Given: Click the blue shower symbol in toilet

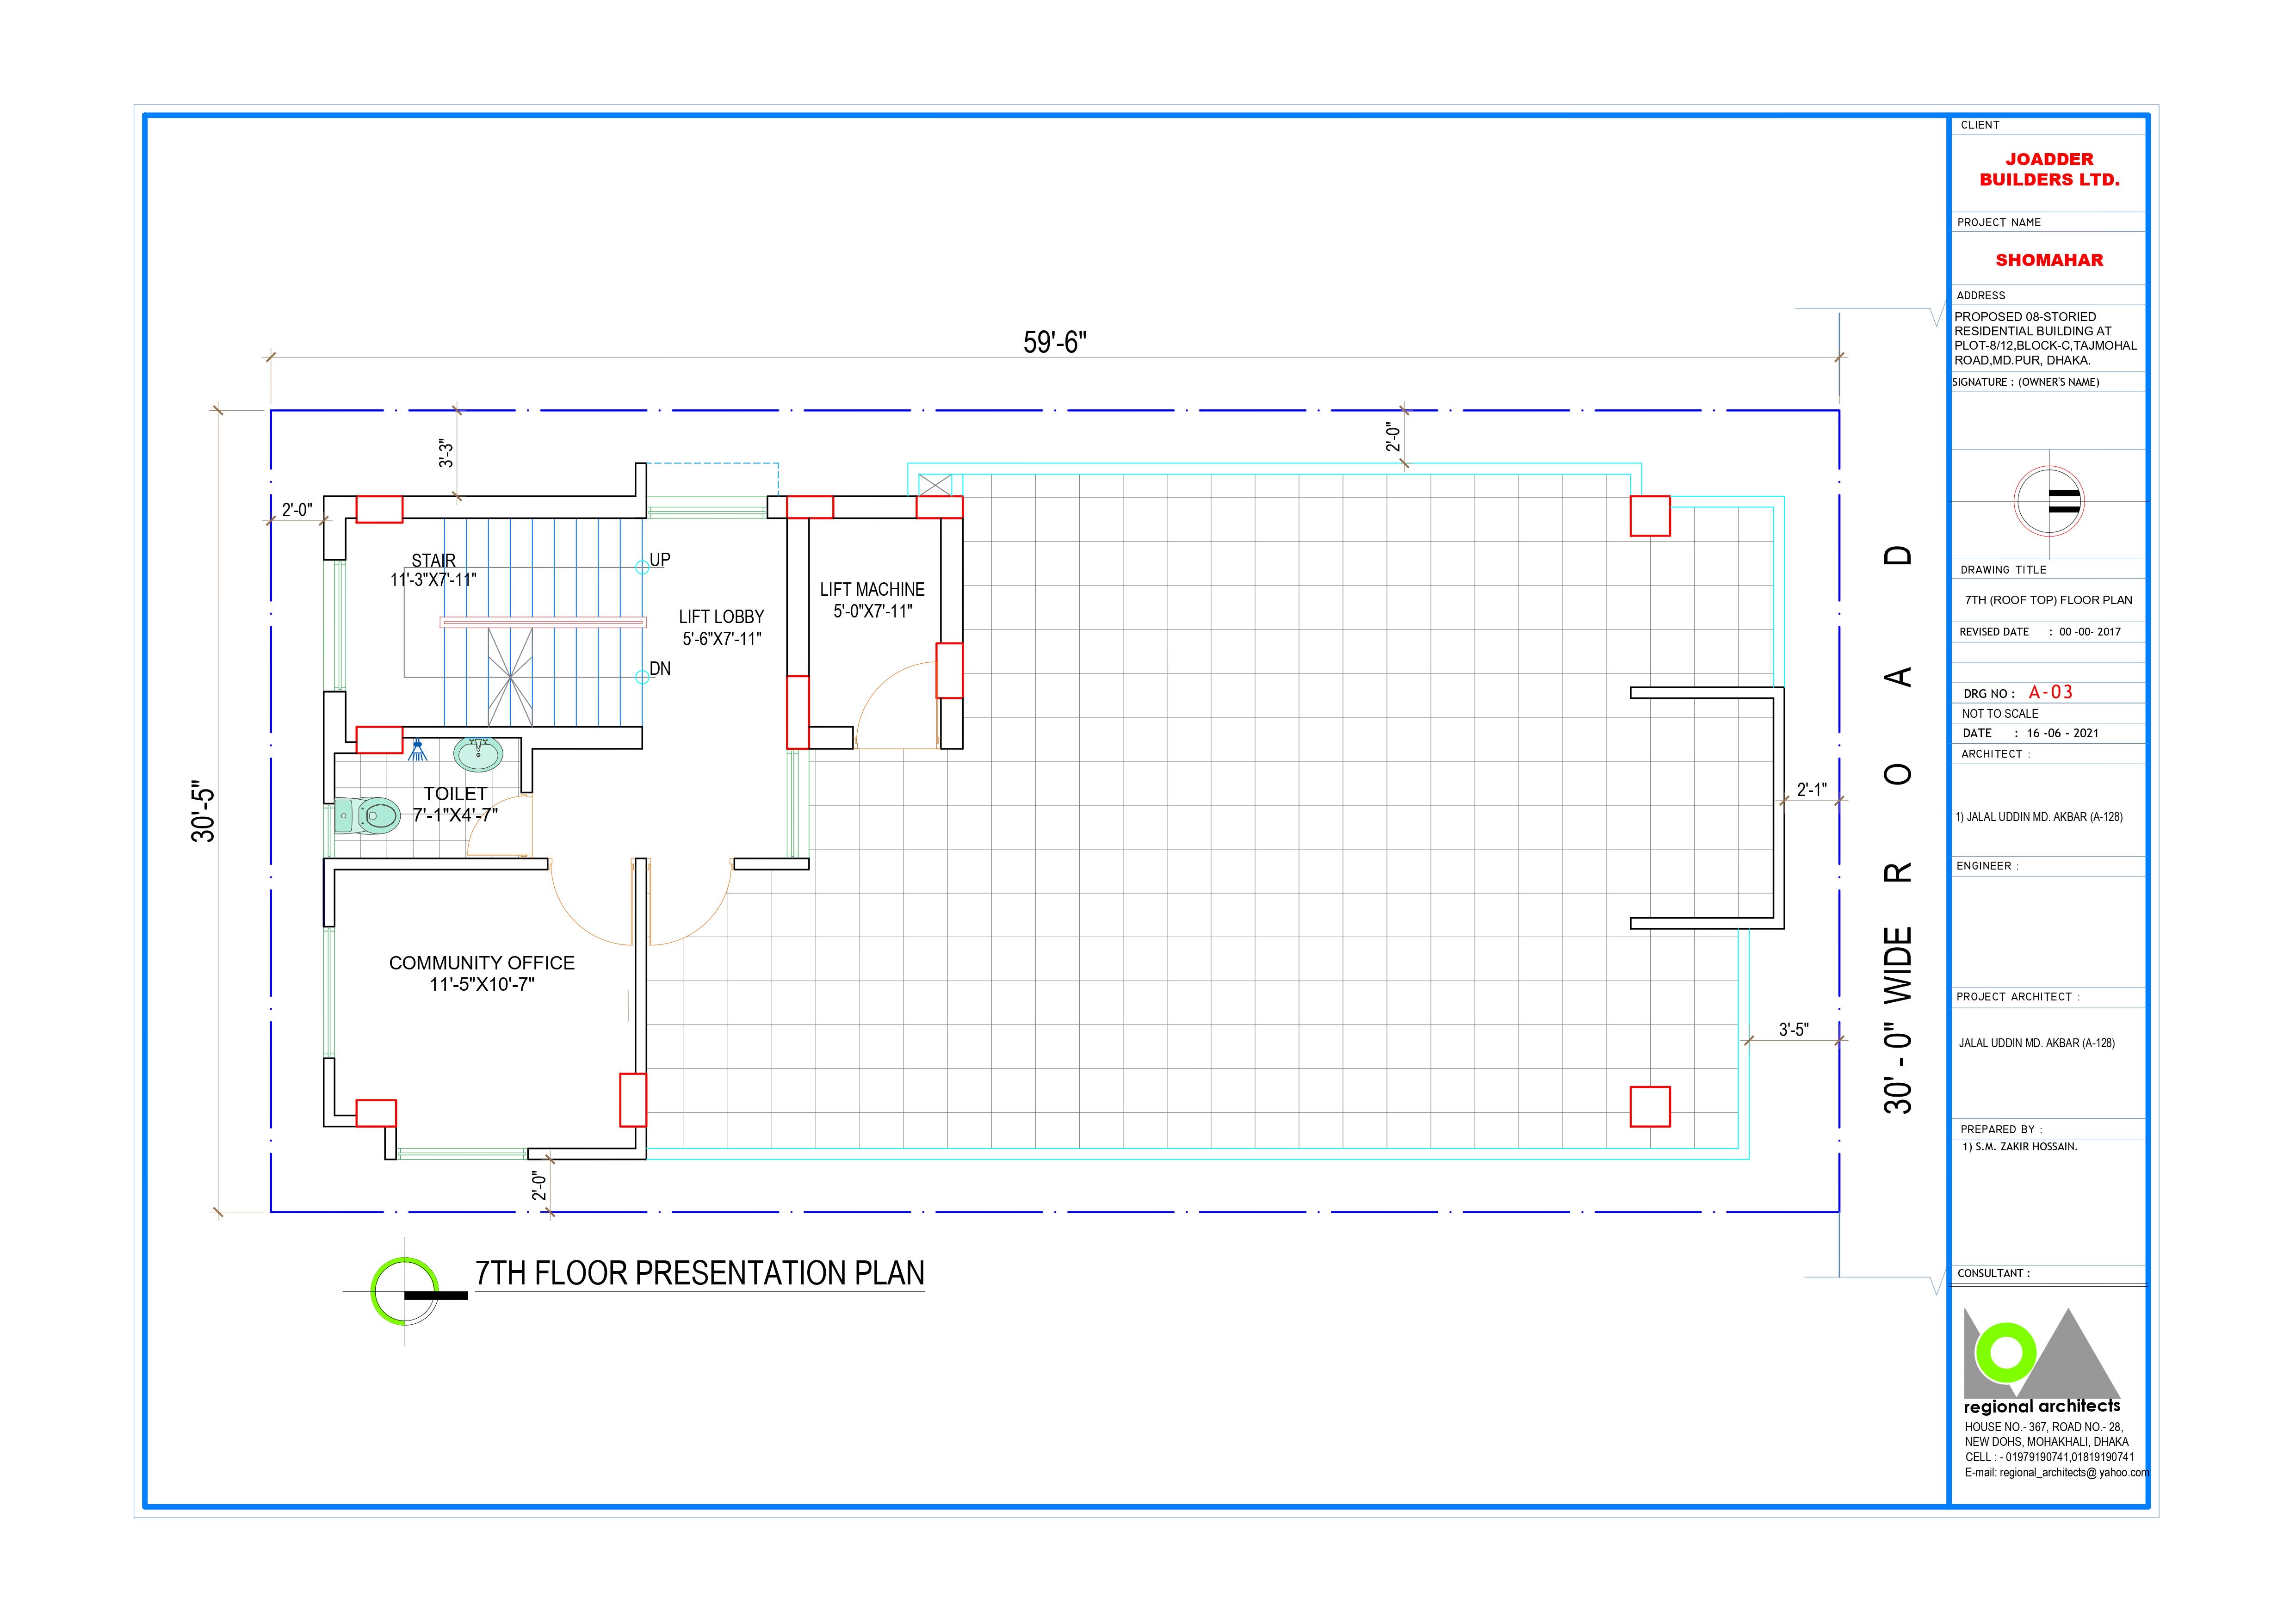Looking at the screenshot, I should [418, 750].
